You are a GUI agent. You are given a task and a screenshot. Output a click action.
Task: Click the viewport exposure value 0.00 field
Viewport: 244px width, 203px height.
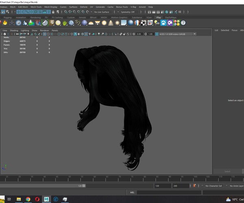(139, 34)
